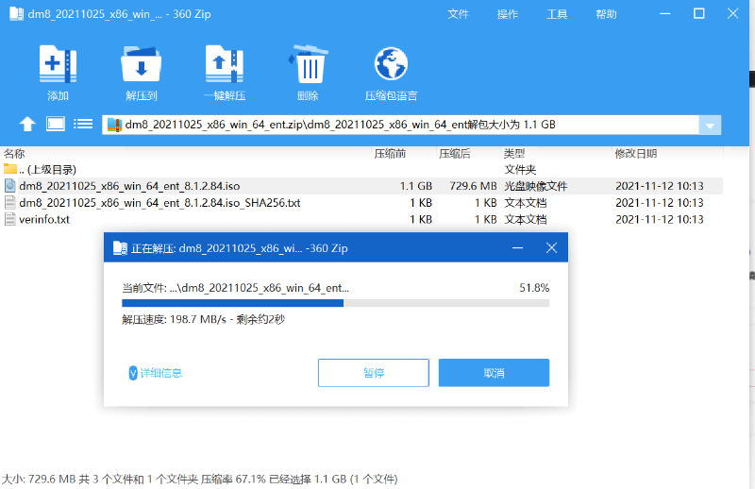
Task: Sort by the 名称 column header
Action: (x=14, y=154)
